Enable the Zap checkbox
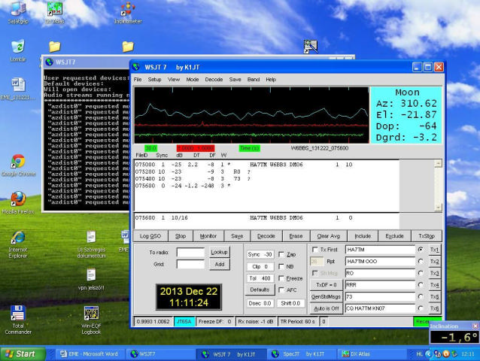This screenshot has height=361, width=480. point(281,254)
